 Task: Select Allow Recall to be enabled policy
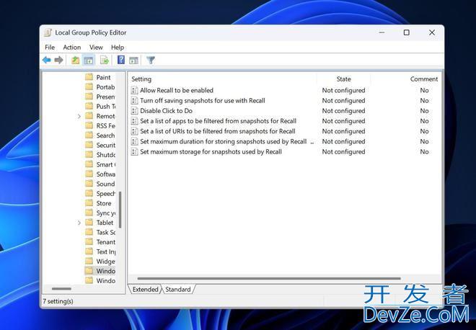177,90
